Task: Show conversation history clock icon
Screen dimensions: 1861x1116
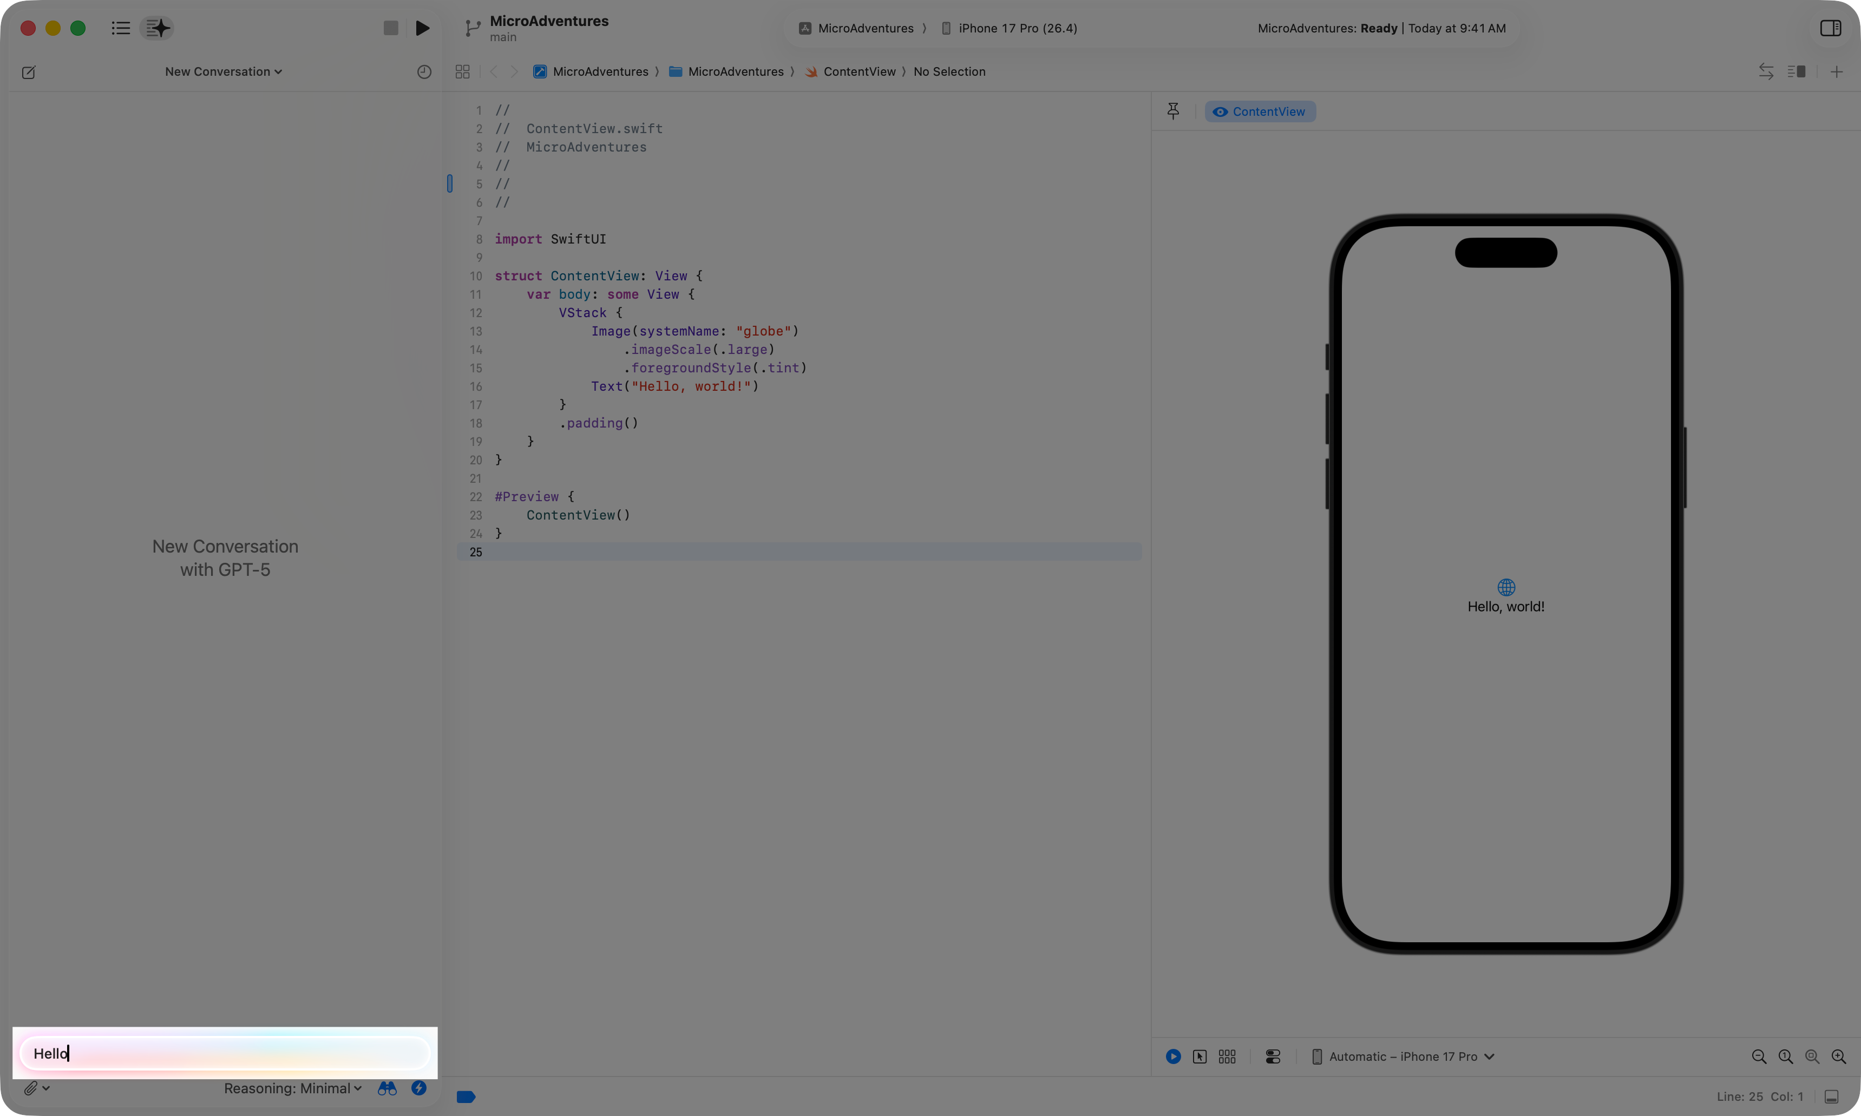Action: 424,72
